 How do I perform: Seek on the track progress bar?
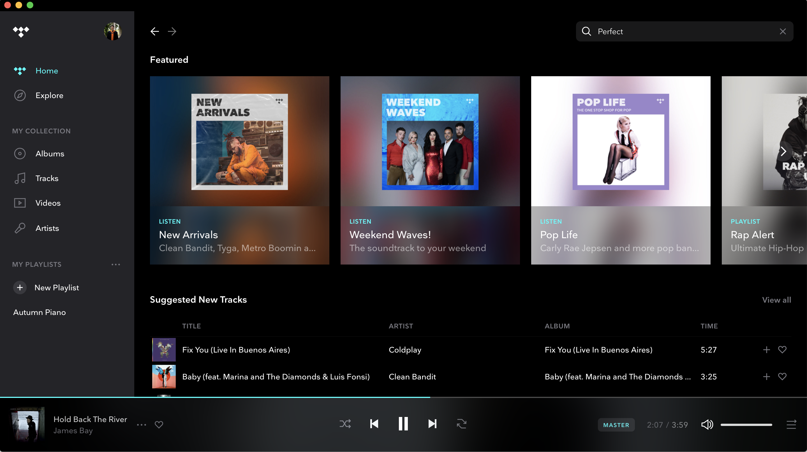pos(404,397)
